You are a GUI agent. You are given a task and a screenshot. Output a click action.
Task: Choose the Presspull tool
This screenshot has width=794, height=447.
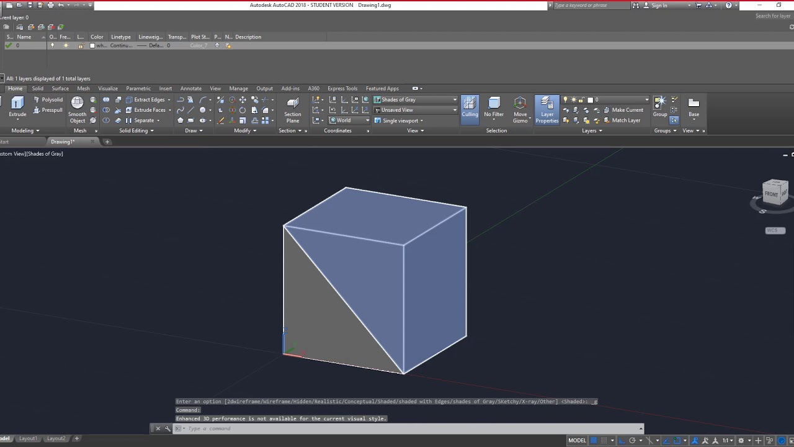48,110
